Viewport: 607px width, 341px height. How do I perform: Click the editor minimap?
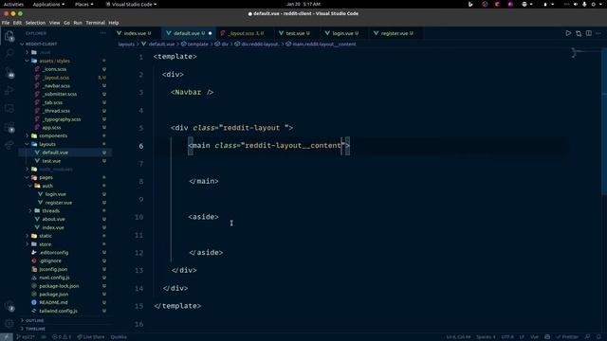click(585, 52)
